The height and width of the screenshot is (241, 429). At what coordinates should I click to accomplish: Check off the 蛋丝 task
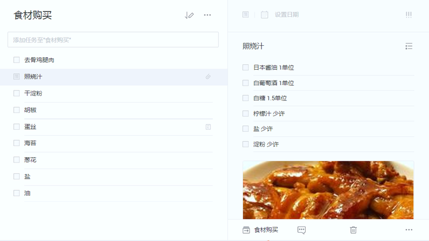click(x=17, y=127)
